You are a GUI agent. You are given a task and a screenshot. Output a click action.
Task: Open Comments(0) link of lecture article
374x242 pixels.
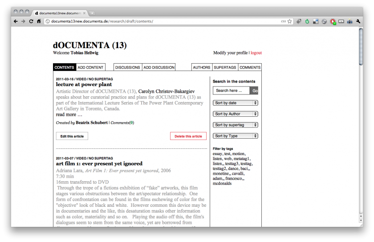coord(122,123)
